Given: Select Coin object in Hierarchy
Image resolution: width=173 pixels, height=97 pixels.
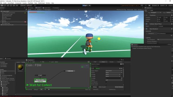Looking at the screenshot, I should [x=5, y=22].
